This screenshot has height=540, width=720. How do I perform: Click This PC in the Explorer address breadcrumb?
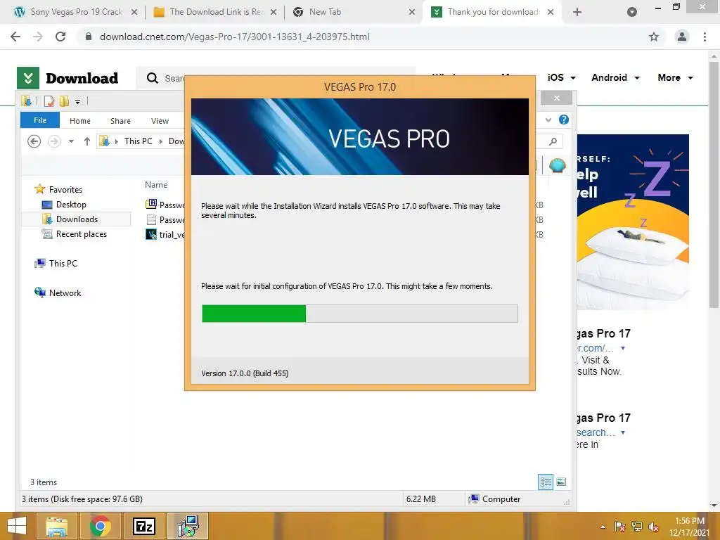[139, 141]
